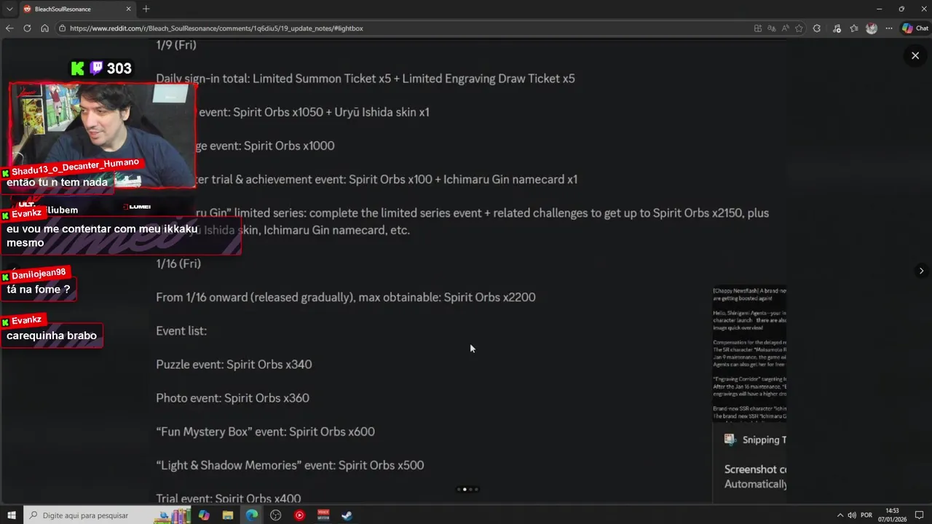
Task: Open the clock showing 14:53
Action: [892, 515]
